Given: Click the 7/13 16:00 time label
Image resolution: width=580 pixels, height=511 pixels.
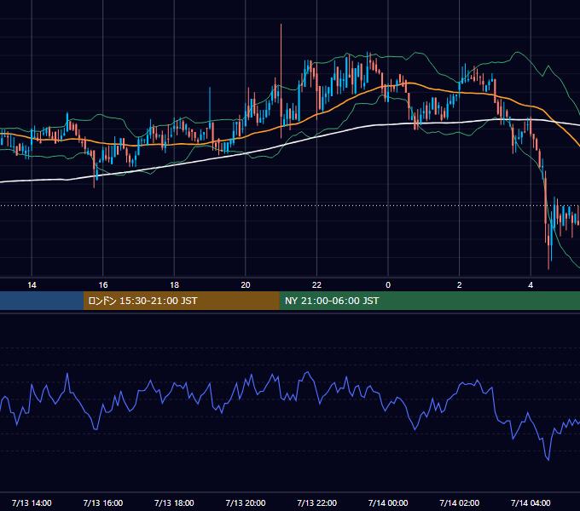Looking at the screenshot, I should tap(103, 502).
